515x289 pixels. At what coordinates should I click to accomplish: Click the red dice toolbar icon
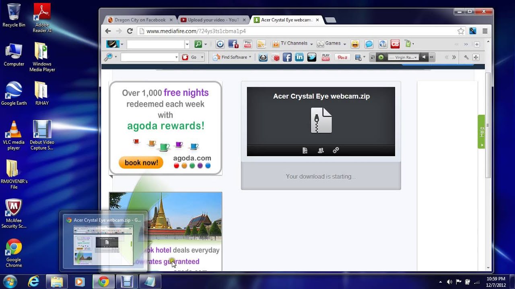[x=276, y=57]
